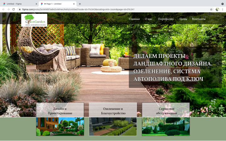Close the Page 1 – Untitled tab
This screenshot has height=141, width=226.
(x=74, y=4)
